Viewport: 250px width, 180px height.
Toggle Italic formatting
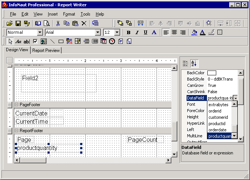point(136,32)
